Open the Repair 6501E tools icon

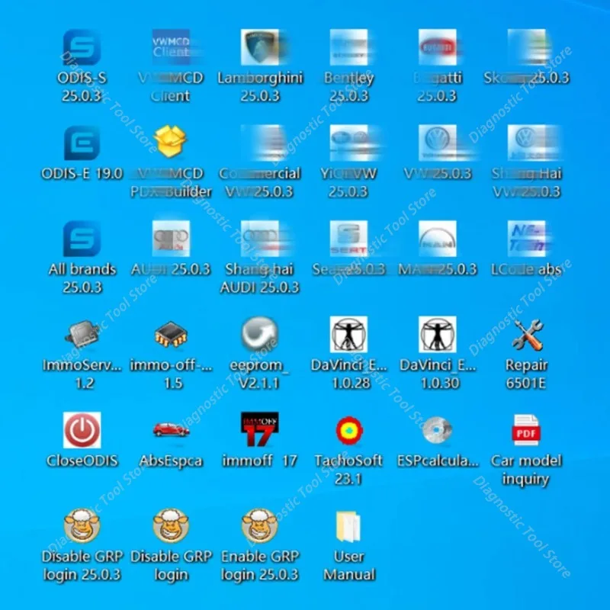527,335
